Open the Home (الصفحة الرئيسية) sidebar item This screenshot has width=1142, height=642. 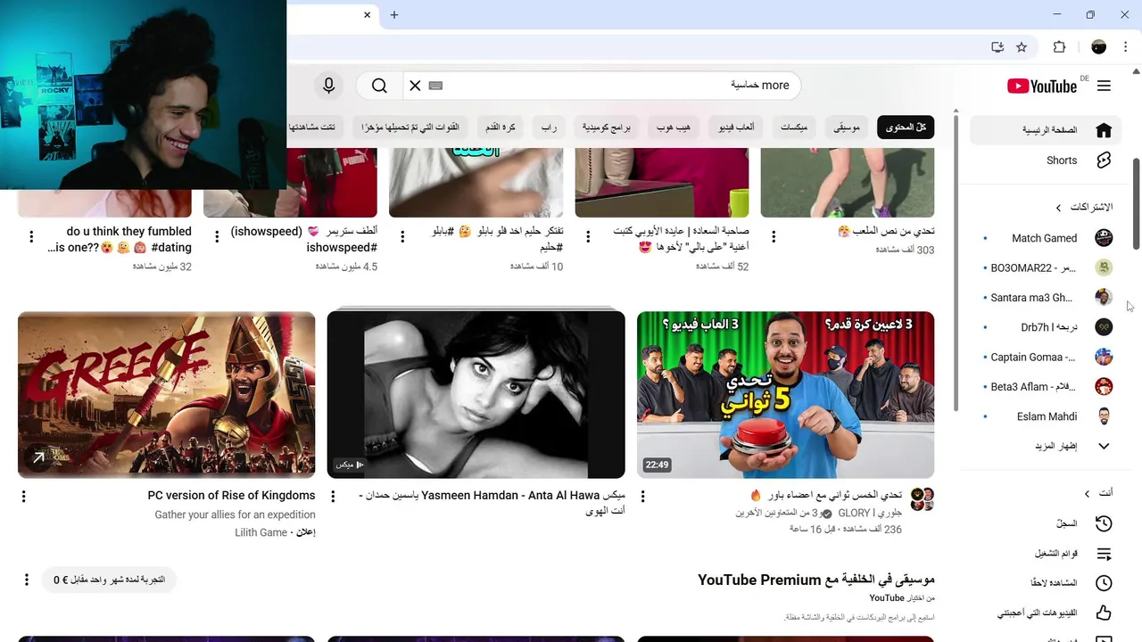point(1046,130)
